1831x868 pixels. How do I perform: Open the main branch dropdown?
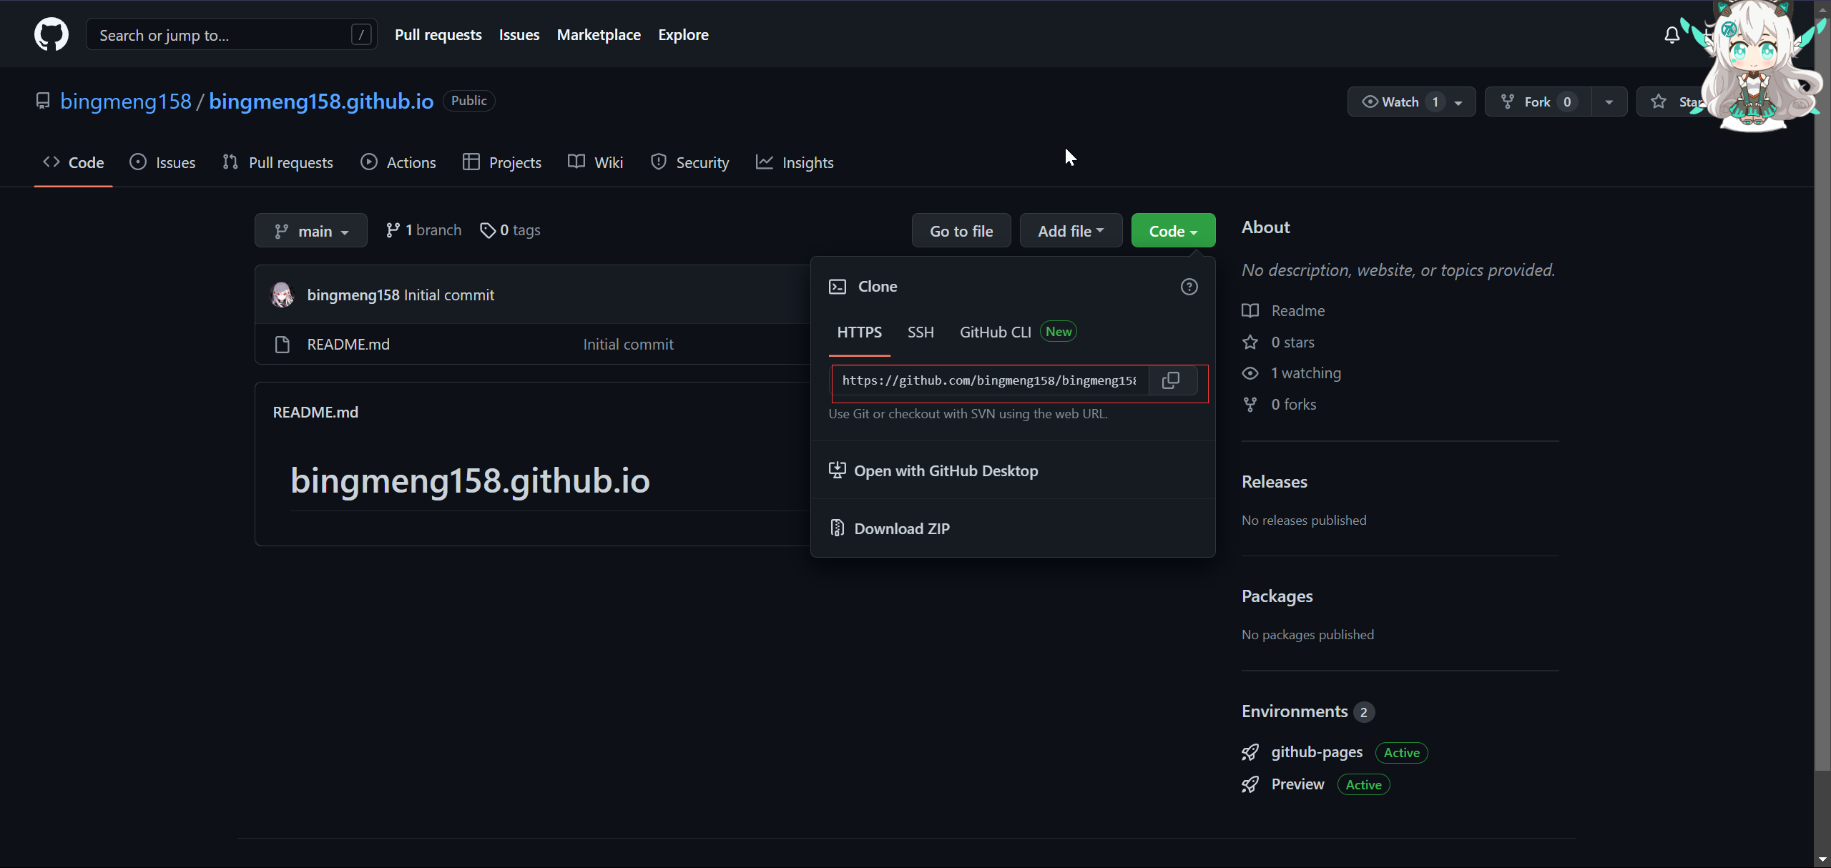tap(311, 231)
